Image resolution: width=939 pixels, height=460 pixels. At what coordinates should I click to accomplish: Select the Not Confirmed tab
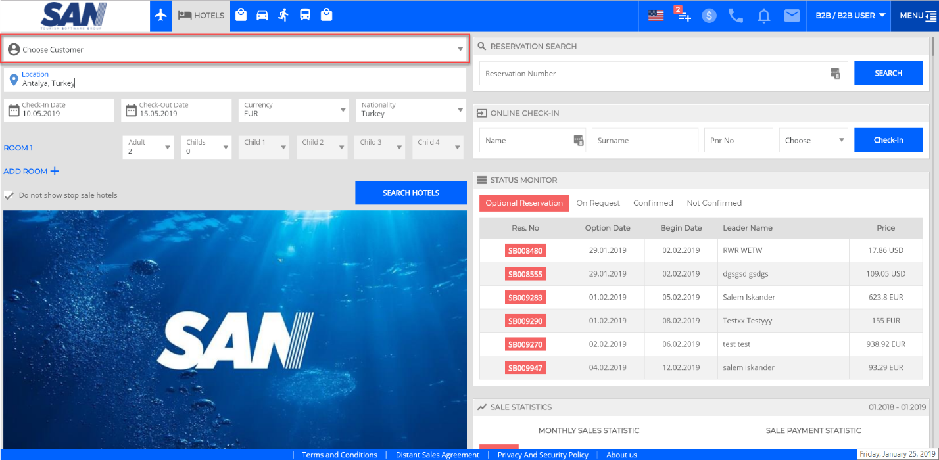click(713, 203)
